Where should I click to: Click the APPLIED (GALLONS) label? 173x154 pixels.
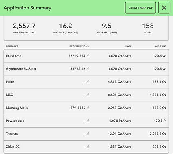24,33
